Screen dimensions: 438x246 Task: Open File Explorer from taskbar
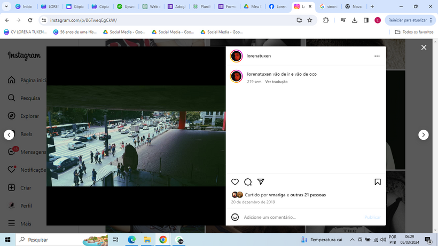pyautogui.click(x=147, y=240)
